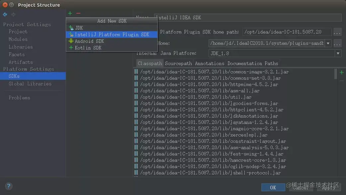
Task: Open the JDK_1.8 combo box
Action: (275, 53)
